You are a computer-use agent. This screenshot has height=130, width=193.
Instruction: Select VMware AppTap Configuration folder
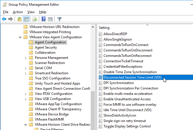[x=58, y=104]
